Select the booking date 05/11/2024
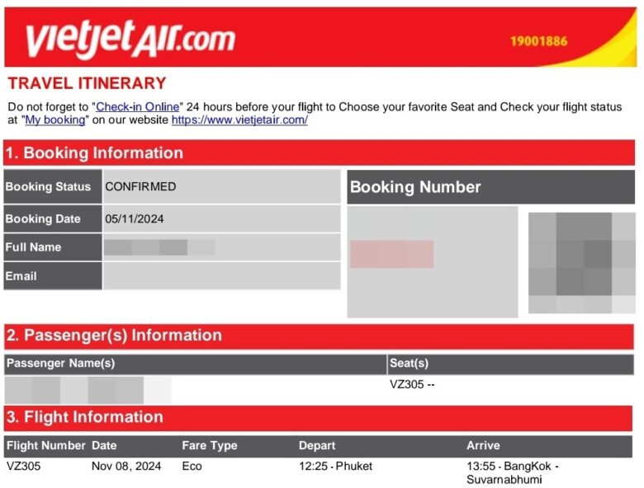Viewport: 644px width, 488px height. 135,219
